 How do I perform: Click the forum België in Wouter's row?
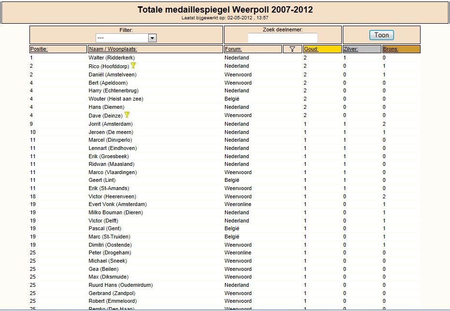[232, 99]
